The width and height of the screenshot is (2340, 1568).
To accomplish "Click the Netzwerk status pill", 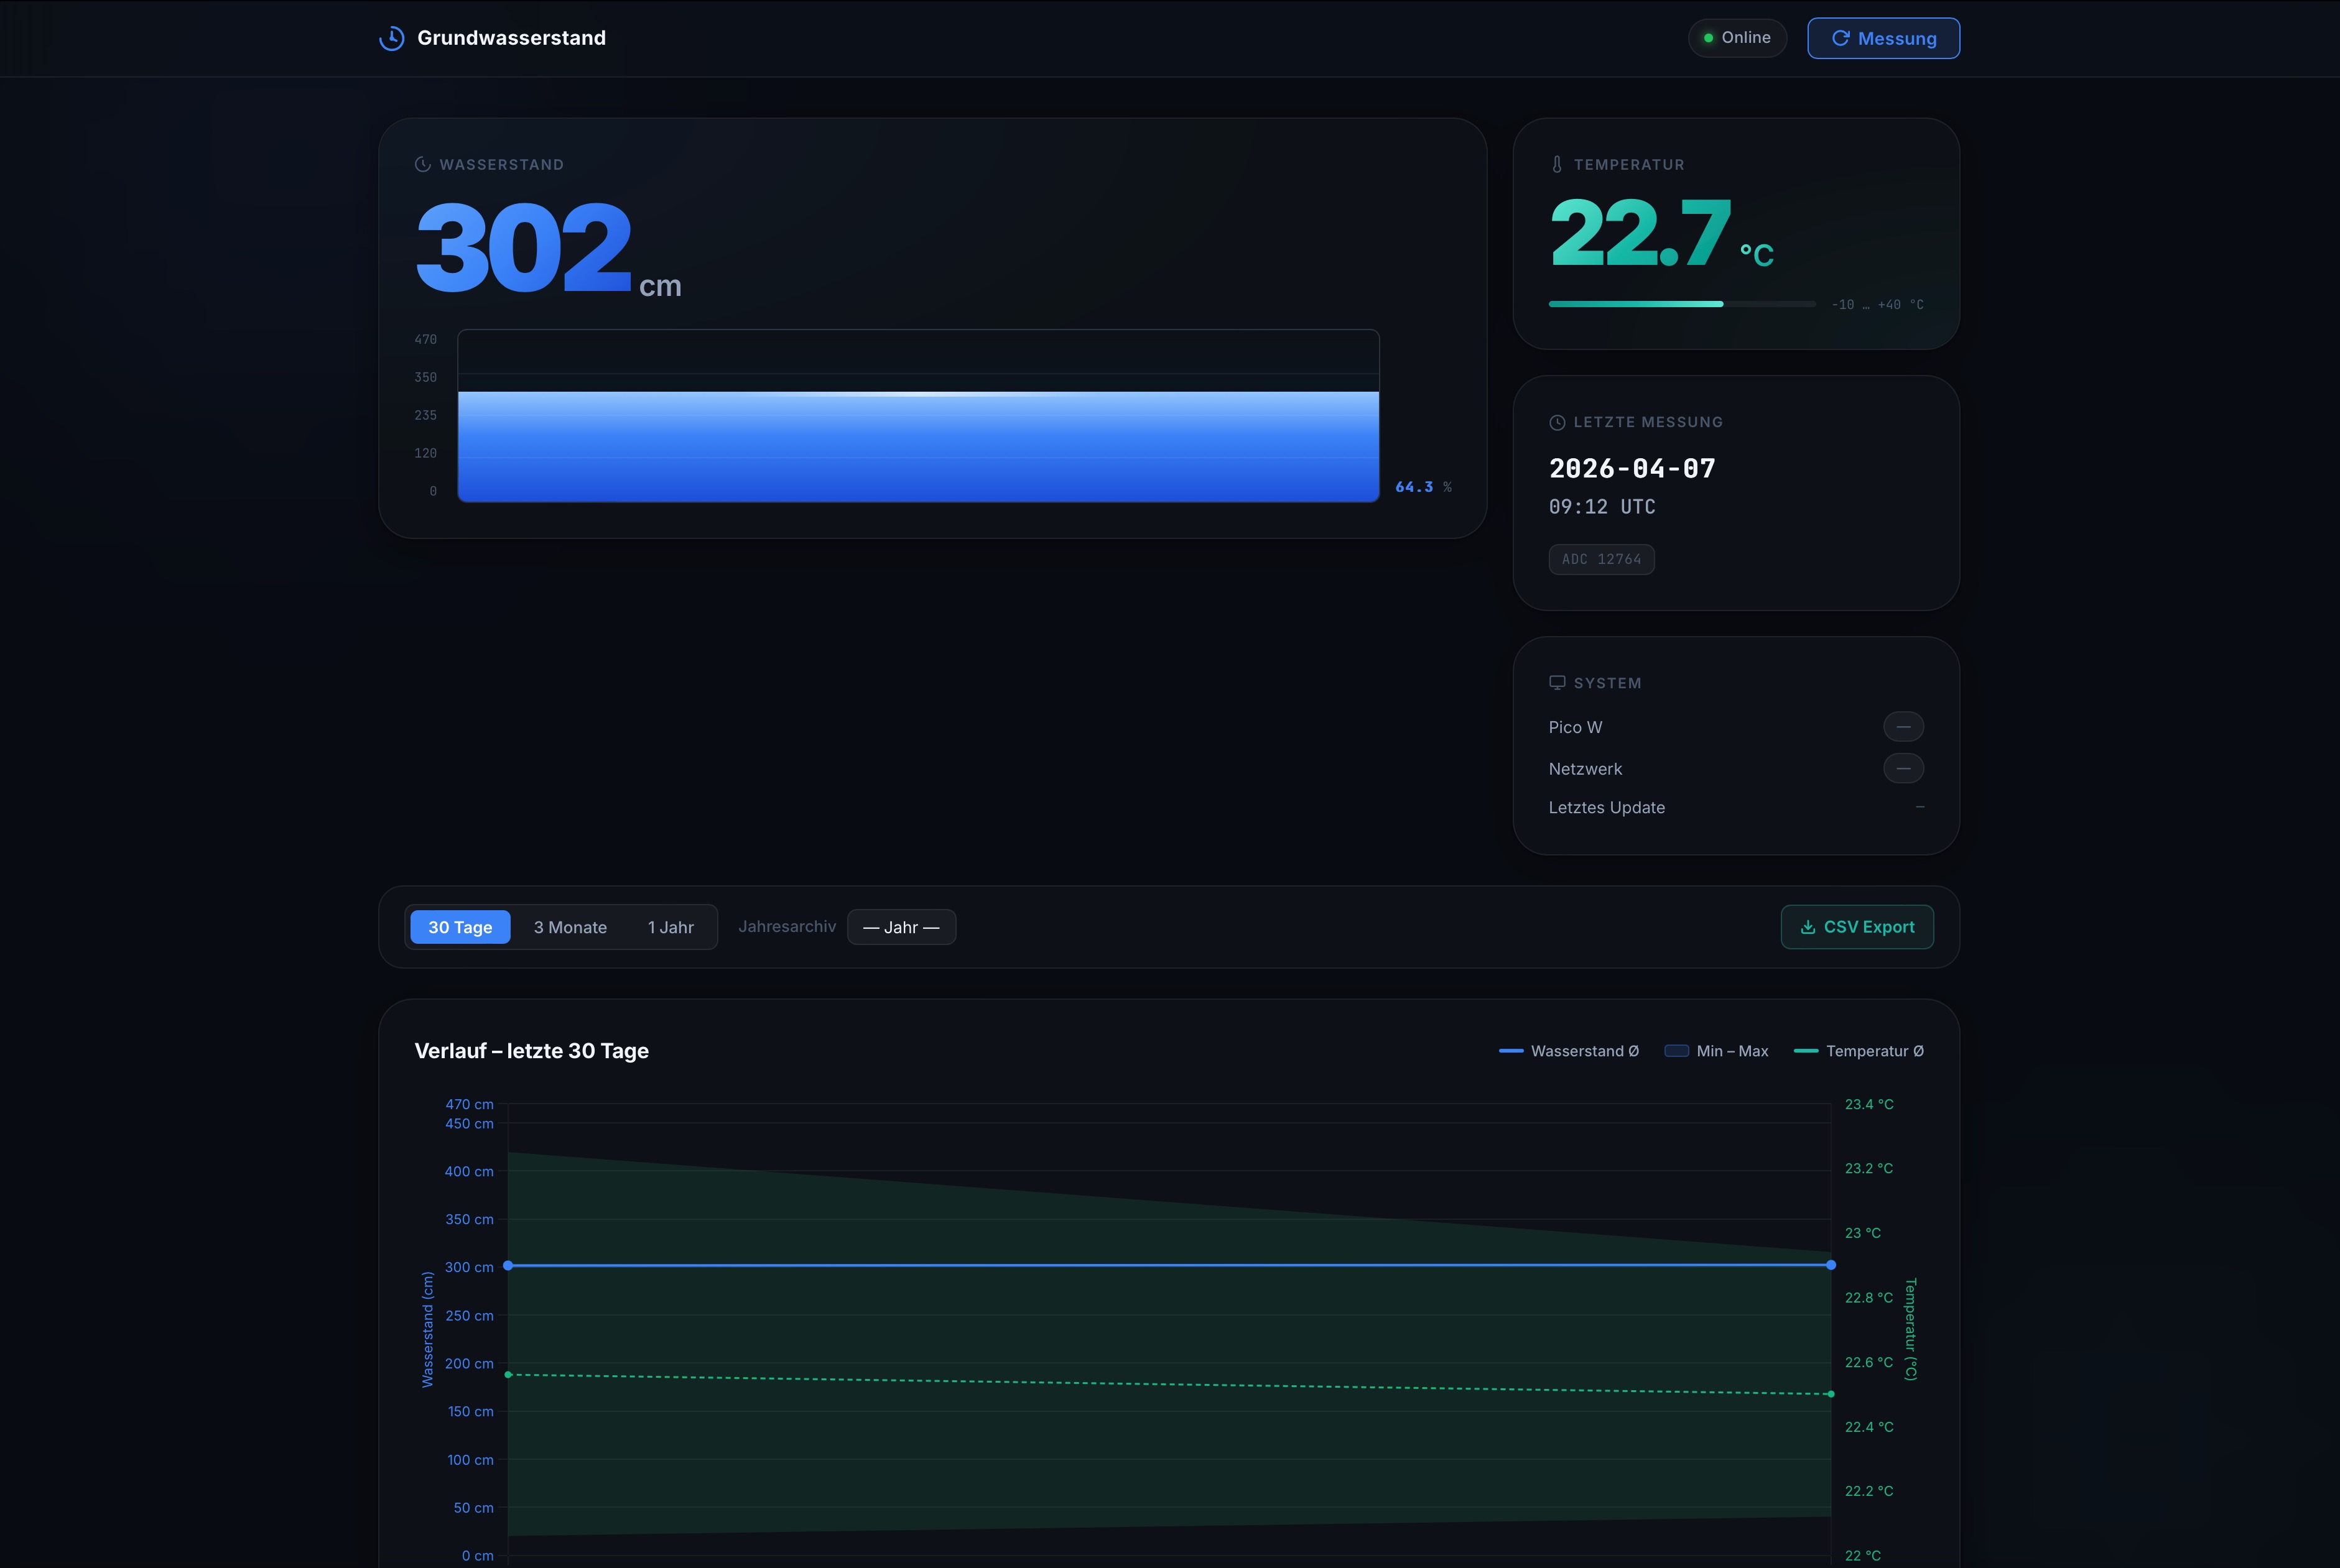I will coord(1903,768).
